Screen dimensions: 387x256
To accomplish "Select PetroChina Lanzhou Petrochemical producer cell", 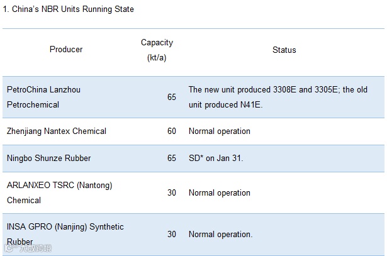I will (x=43, y=97).
